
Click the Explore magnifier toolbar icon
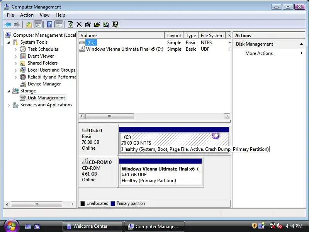pos(106,25)
